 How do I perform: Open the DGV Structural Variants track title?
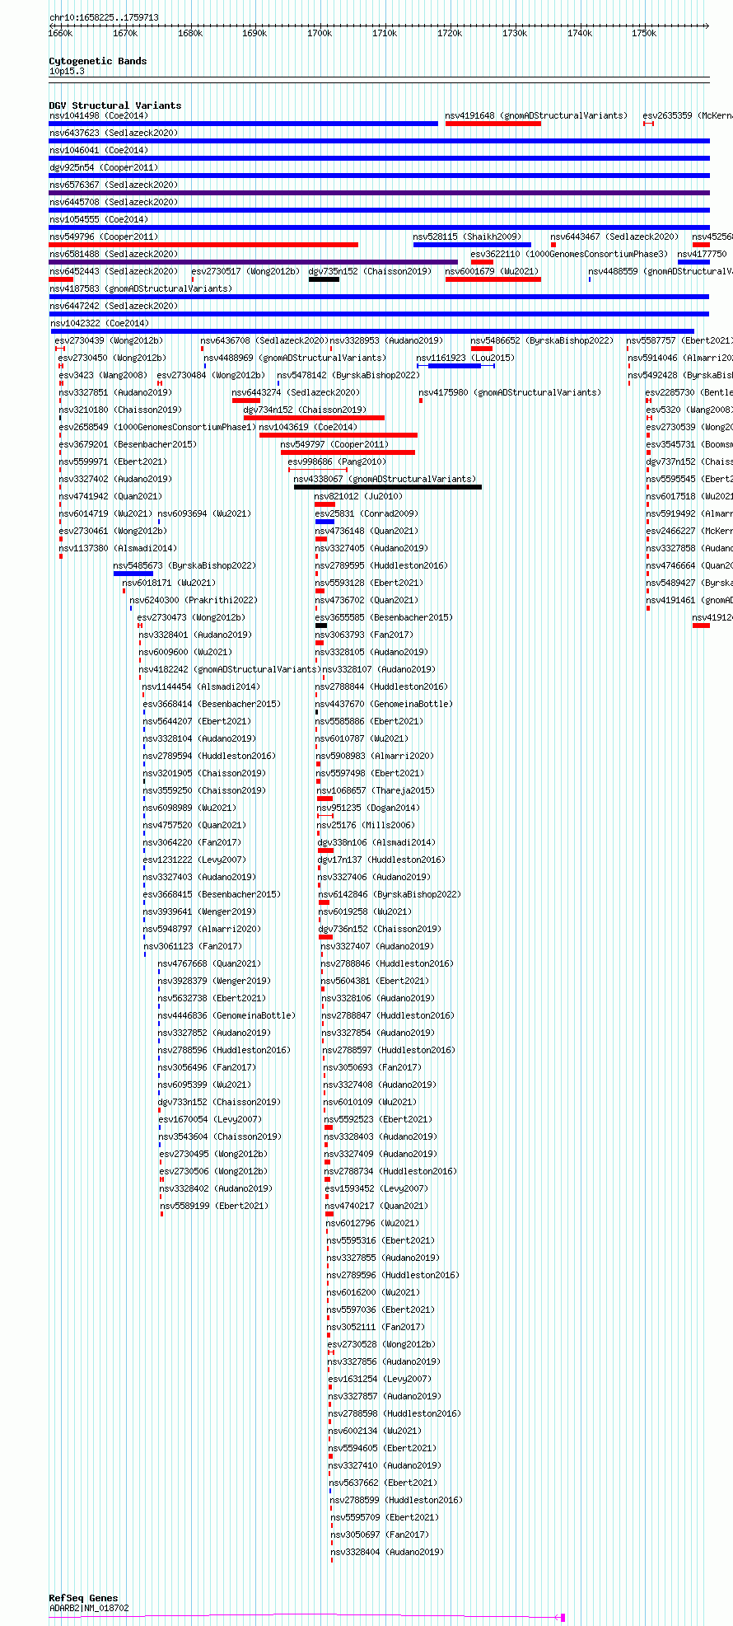tap(115, 105)
